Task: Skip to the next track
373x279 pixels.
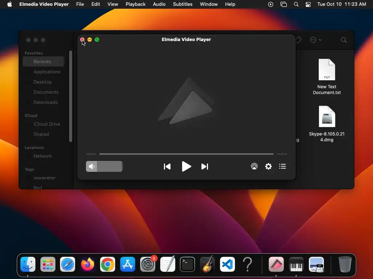Action: [205, 166]
